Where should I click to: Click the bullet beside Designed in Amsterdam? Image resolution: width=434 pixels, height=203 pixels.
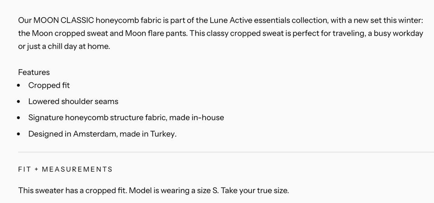[x=19, y=134]
